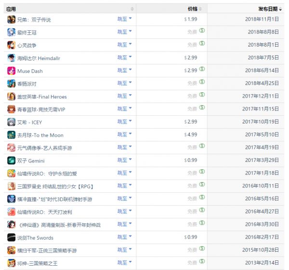Expand the 跳至 dropdown for 将神-三国策略之王
The width and height of the screenshot is (289, 270).
125,263
